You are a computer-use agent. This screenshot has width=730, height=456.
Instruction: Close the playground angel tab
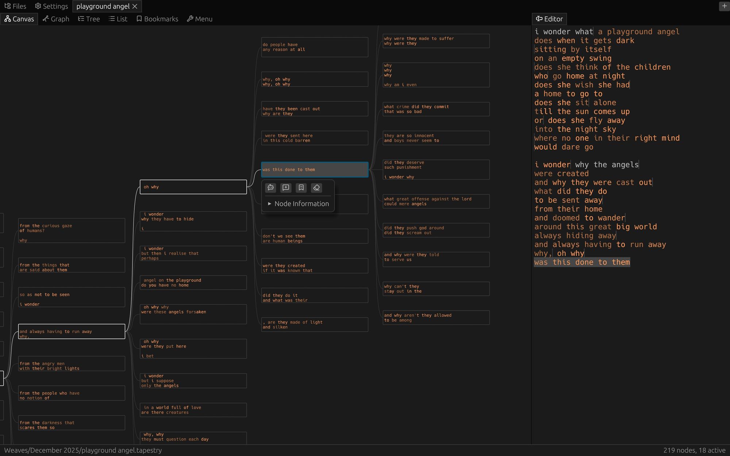[135, 6]
